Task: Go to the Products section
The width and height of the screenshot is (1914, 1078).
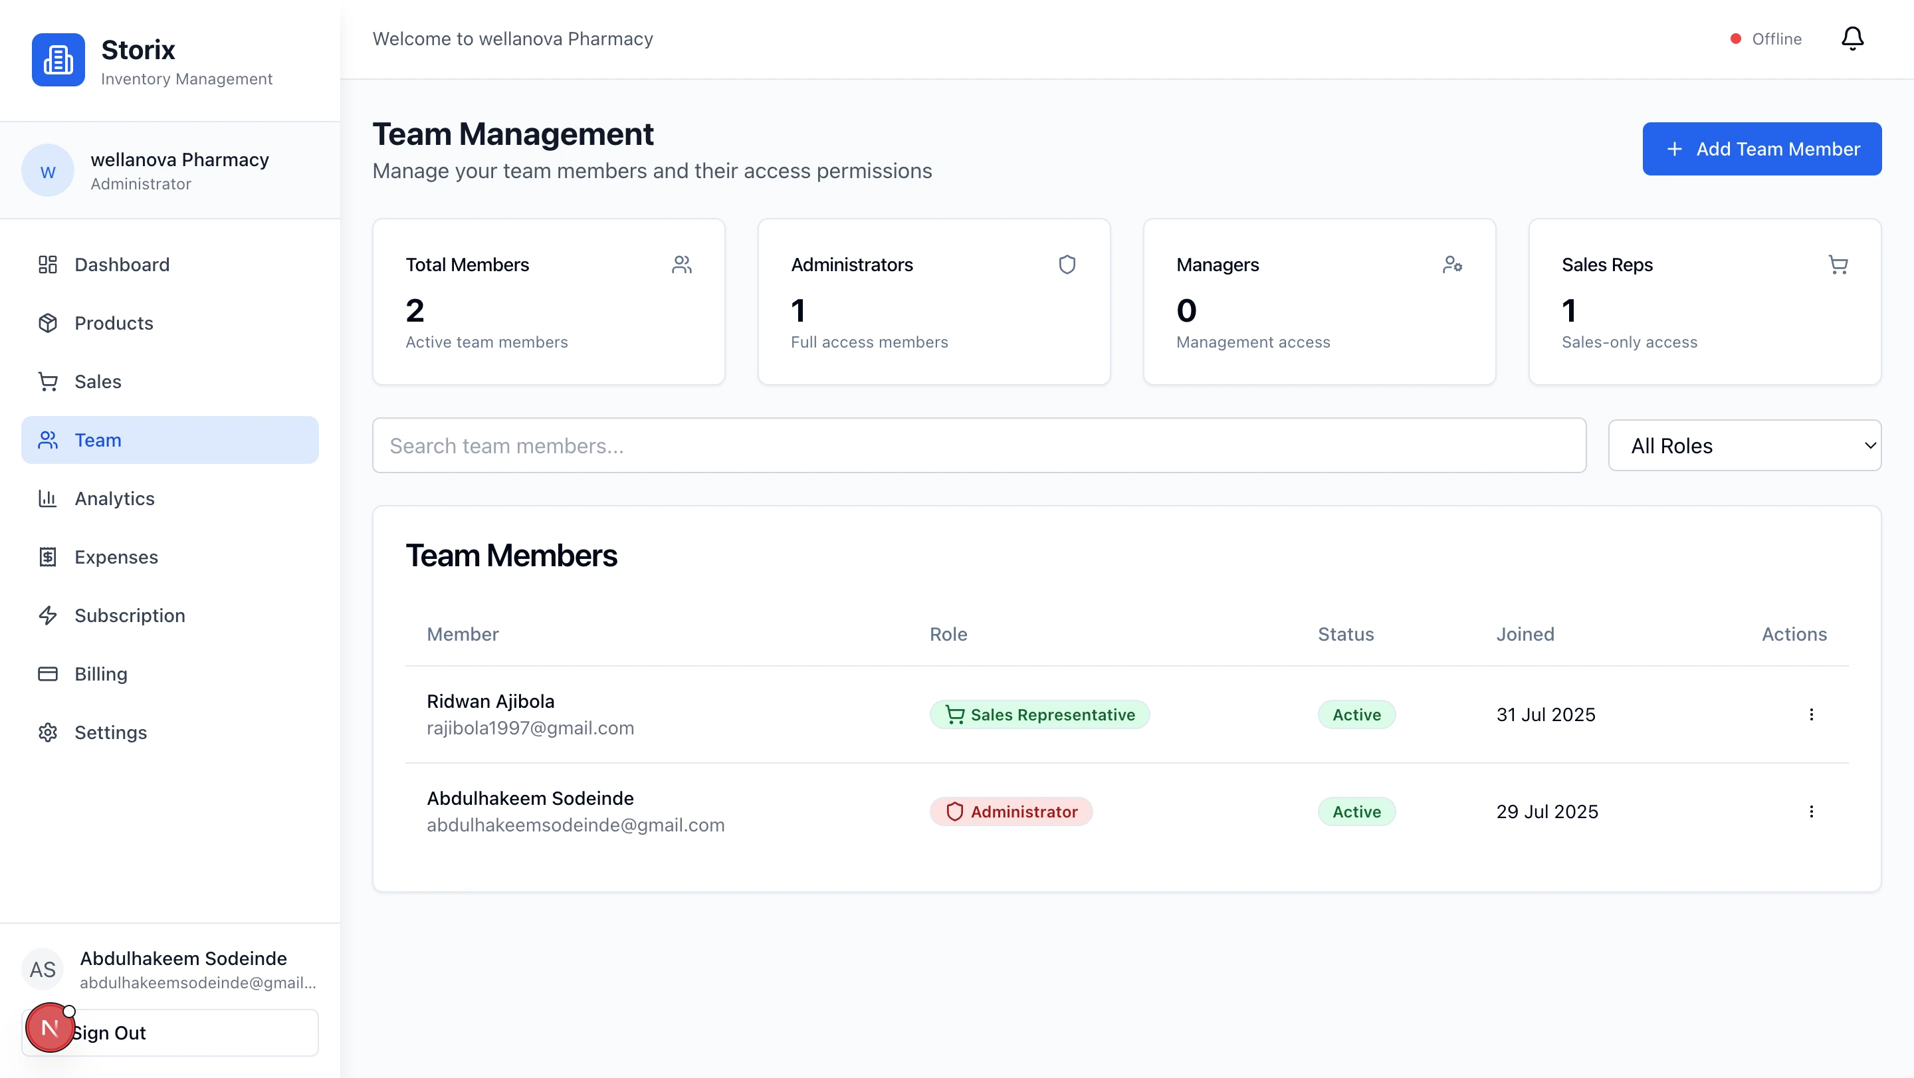Action: click(114, 323)
